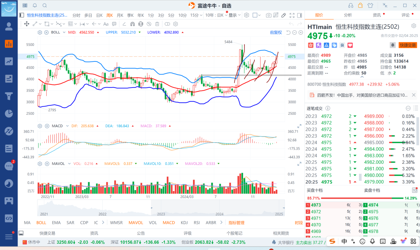Zoom in chart with plus icon

pyautogui.click(x=301, y=32)
